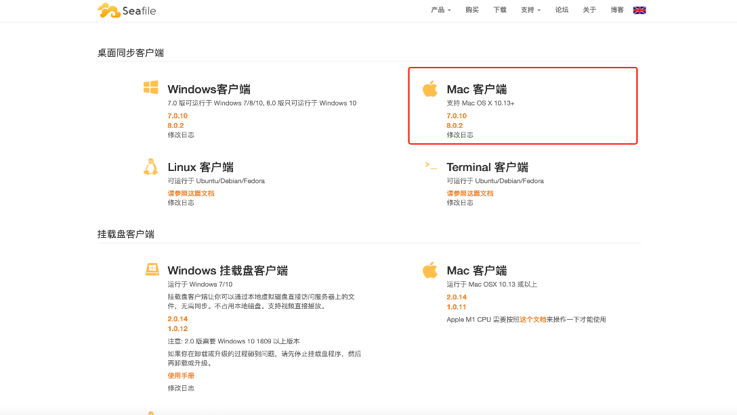Image resolution: width=737 pixels, height=415 pixels.
Task: Open the 博客 navigation link
Action: click(x=617, y=10)
